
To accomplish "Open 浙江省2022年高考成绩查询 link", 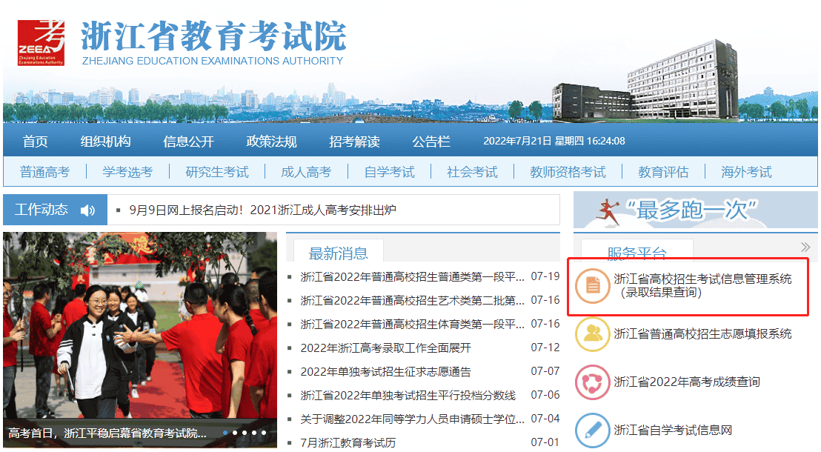I will tap(687, 382).
